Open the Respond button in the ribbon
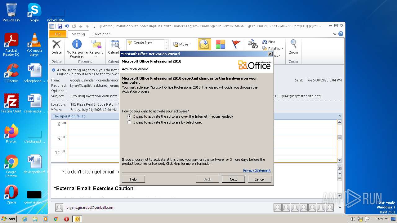397x223 pixels. pos(96,49)
